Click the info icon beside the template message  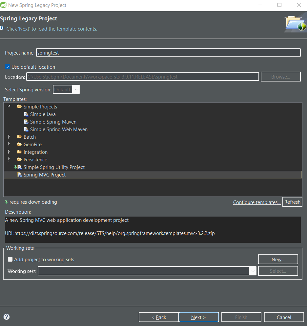(x=2, y=28)
